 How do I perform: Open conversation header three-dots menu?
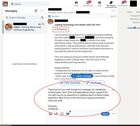pyautogui.click(x=113, y=11)
